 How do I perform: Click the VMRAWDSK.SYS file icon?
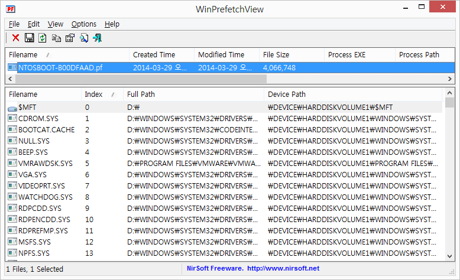coord(12,163)
